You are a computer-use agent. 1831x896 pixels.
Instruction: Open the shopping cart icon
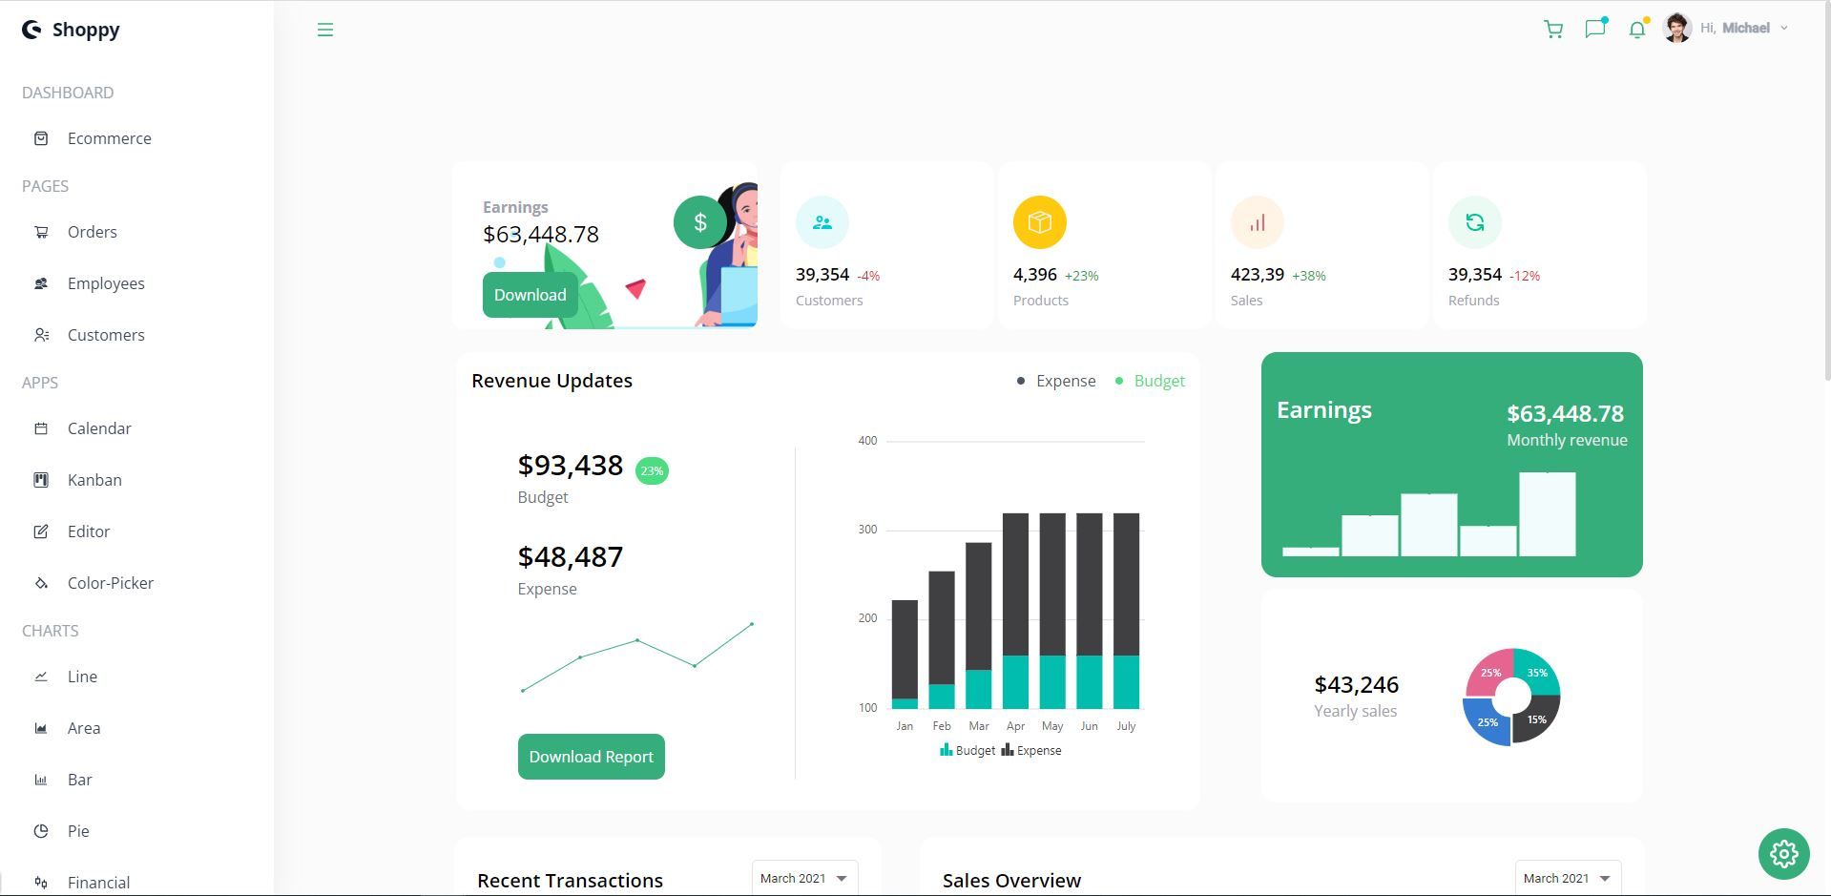[x=1553, y=30]
